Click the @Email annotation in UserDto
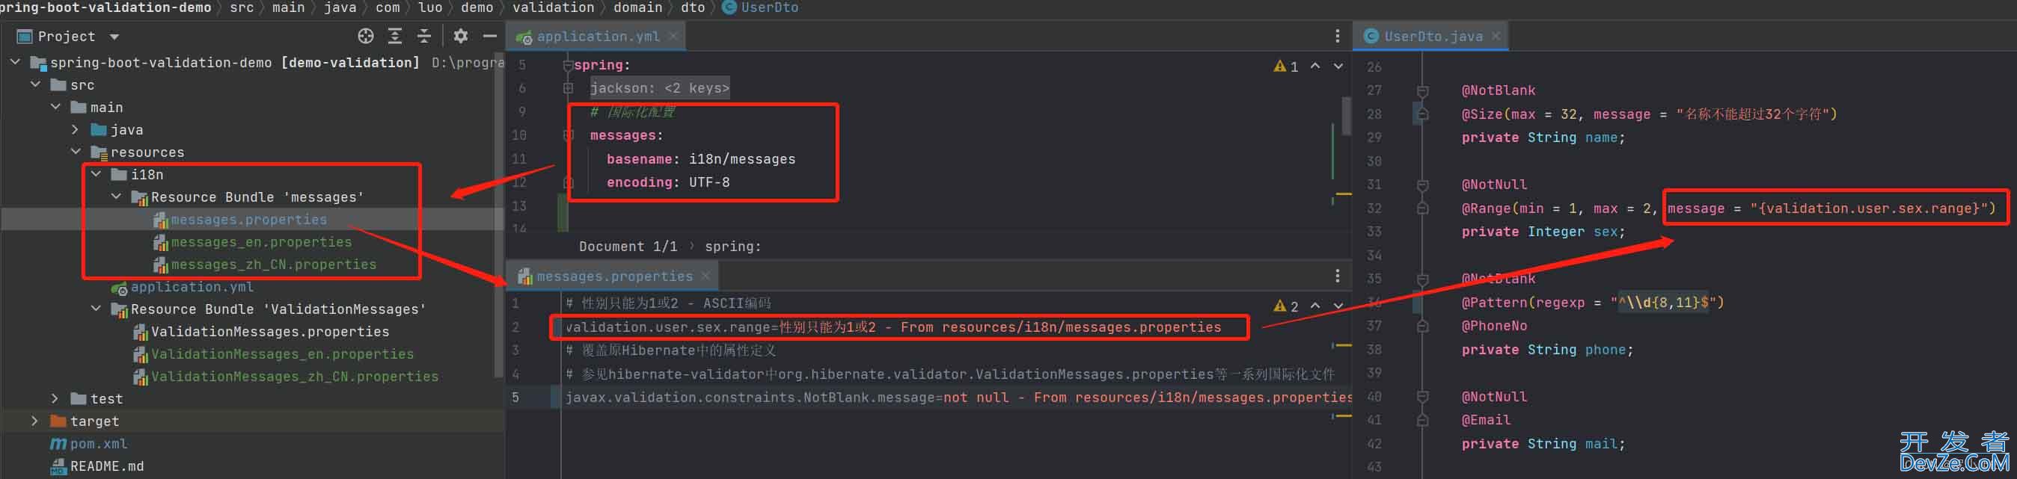This screenshot has height=479, width=2017. [1485, 420]
